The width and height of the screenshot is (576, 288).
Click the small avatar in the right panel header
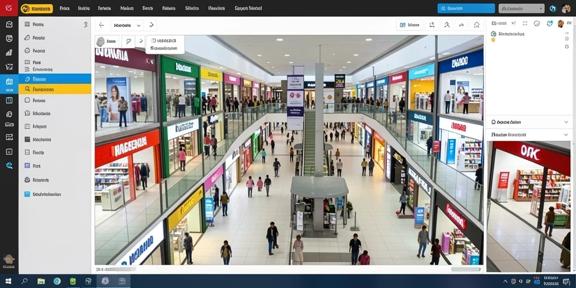[x=561, y=24]
